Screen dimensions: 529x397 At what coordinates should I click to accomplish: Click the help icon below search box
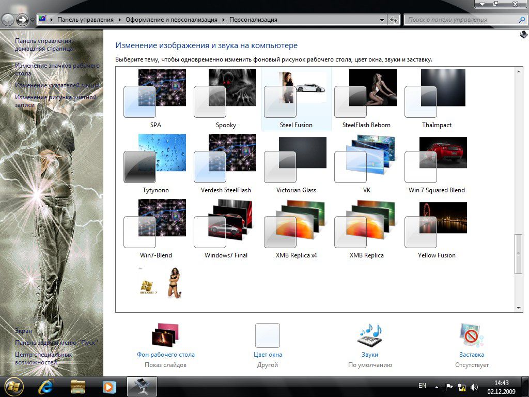(x=523, y=34)
